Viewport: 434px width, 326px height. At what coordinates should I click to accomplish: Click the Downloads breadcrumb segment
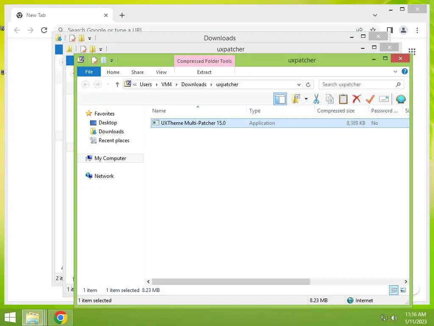point(194,84)
